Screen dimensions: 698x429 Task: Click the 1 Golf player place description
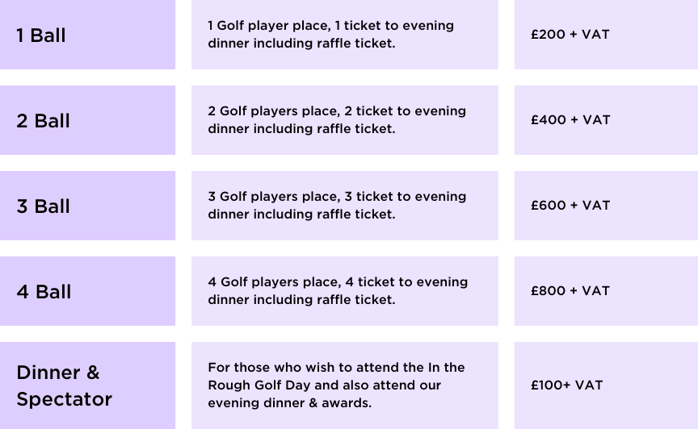click(330, 35)
